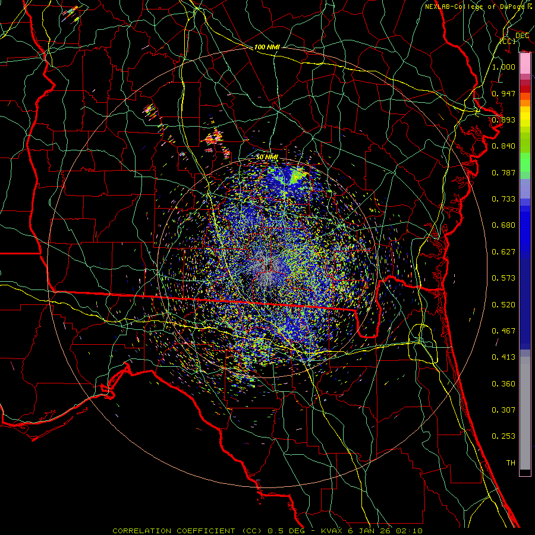Select the 0.627 scale value
This screenshot has height=535, width=535.
click(503, 252)
